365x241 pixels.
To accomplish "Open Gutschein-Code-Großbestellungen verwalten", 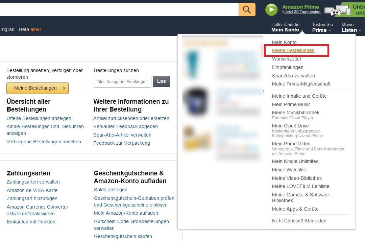I will 131,225.
